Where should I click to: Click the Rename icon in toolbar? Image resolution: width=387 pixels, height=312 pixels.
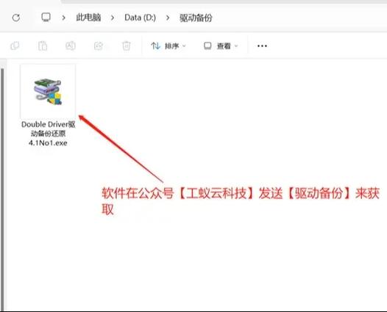coord(71,46)
